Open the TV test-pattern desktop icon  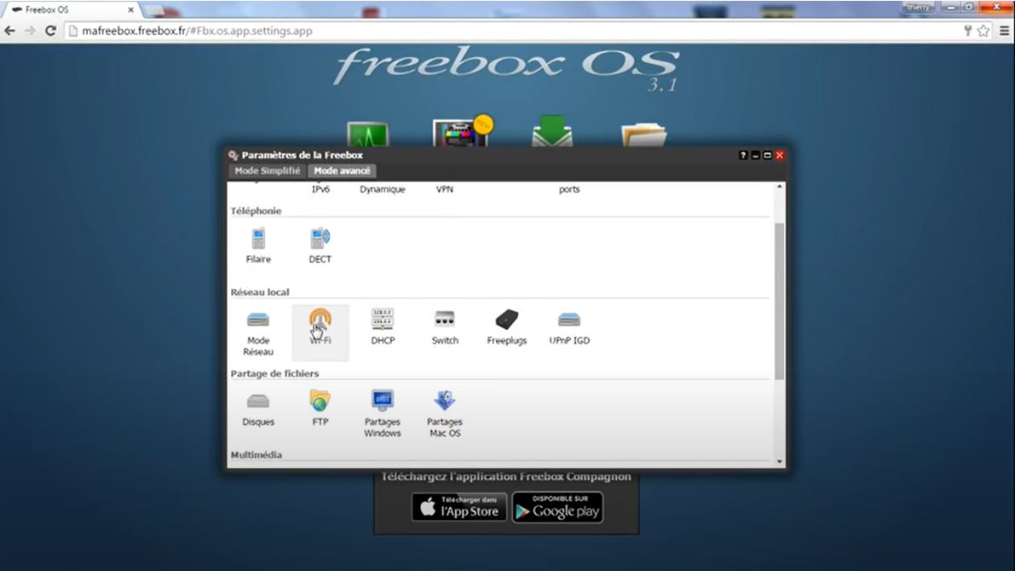click(x=460, y=131)
